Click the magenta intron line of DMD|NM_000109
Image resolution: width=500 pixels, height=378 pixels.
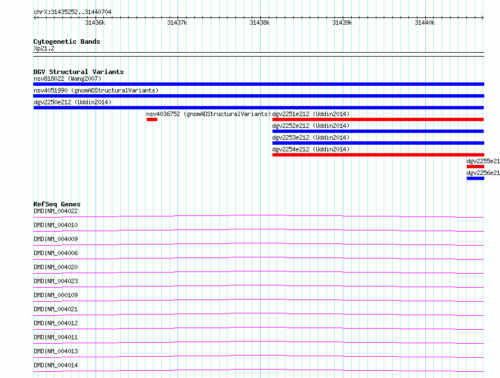(x=258, y=299)
